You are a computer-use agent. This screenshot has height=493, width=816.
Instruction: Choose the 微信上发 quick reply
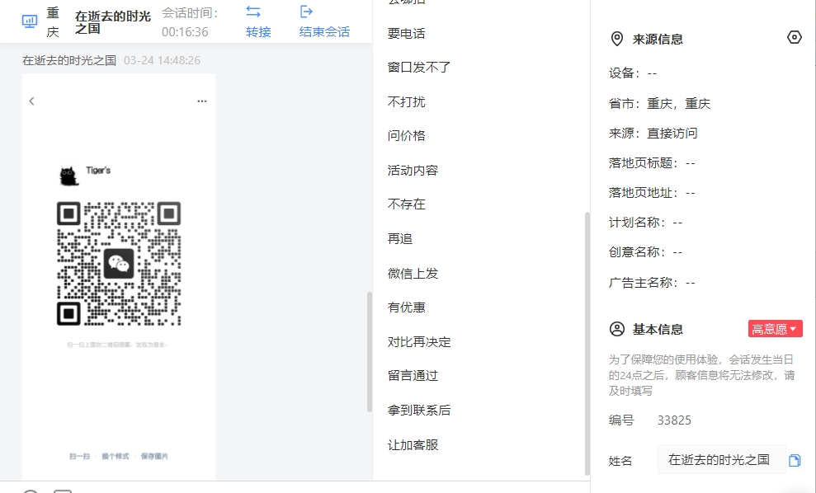point(413,274)
